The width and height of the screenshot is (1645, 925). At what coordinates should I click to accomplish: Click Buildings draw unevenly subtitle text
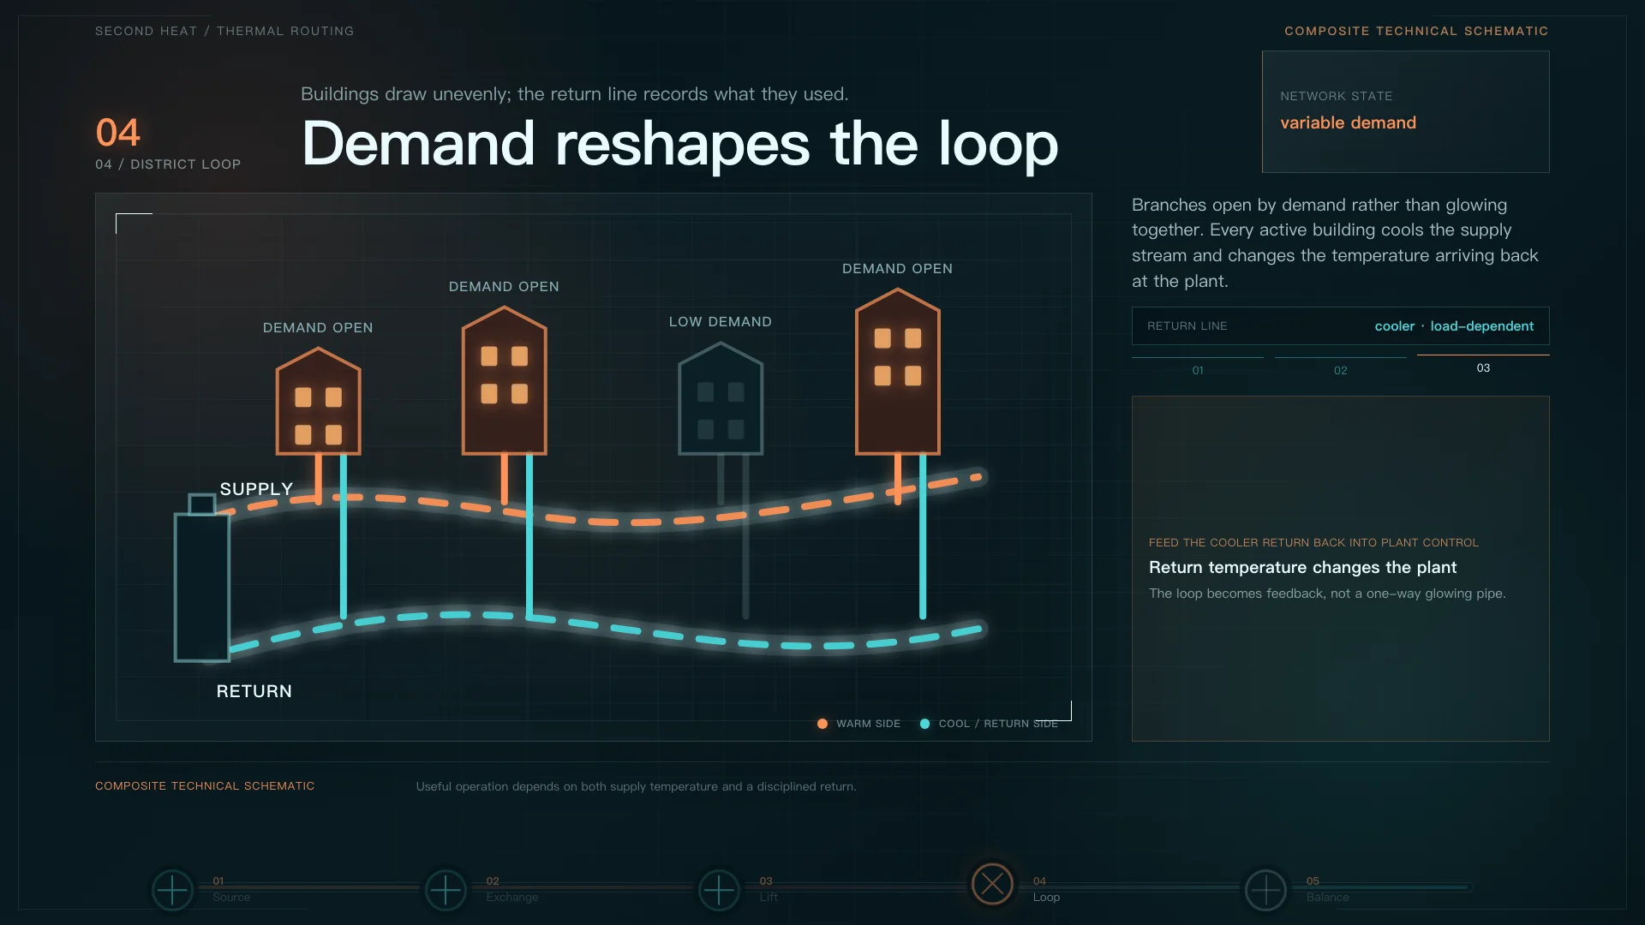point(575,94)
